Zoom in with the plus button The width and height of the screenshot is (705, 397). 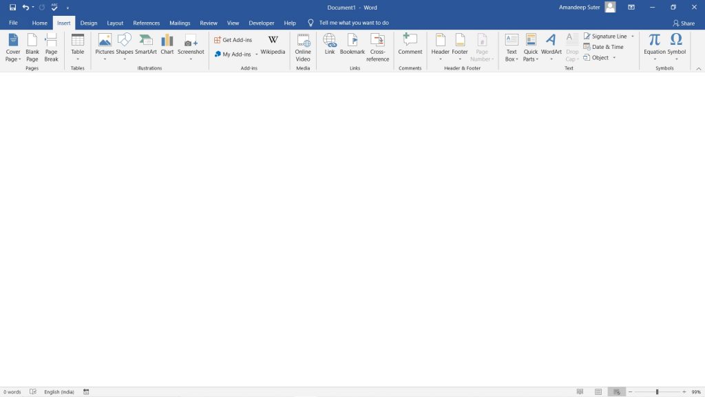(684, 392)
